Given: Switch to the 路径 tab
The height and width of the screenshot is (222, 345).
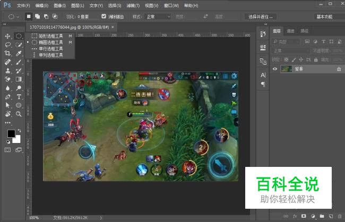Looking at the screenshot, I should (x=304, y=31).
